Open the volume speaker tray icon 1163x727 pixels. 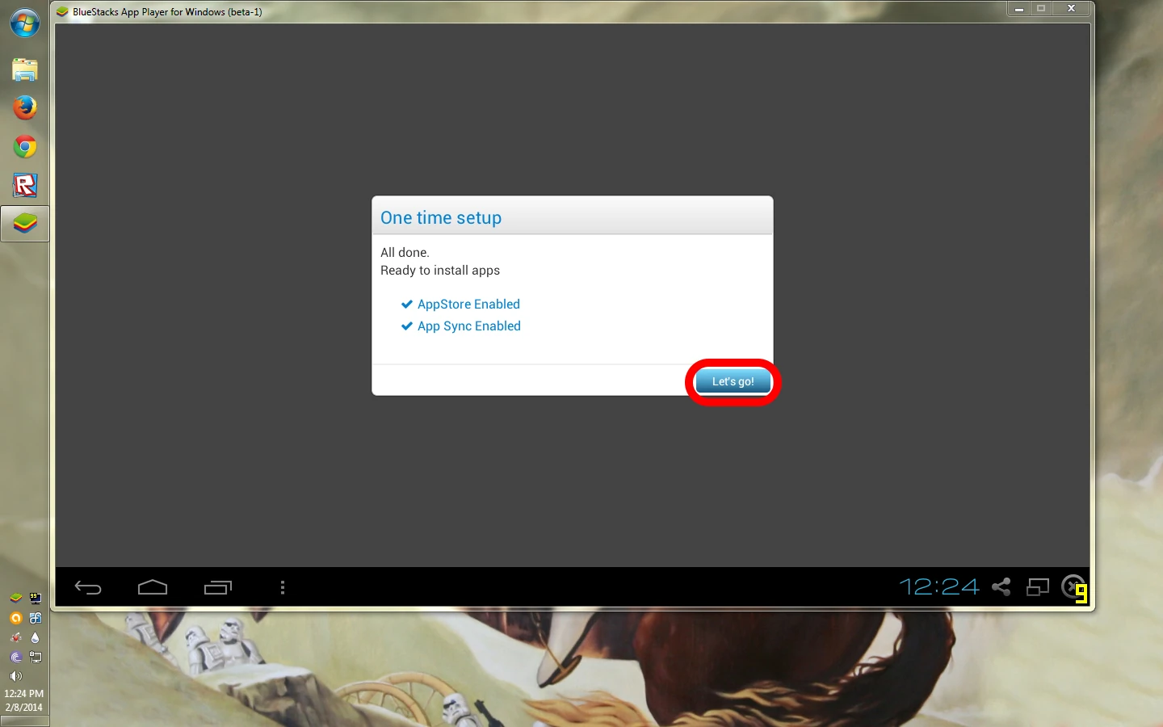point(15,676)
